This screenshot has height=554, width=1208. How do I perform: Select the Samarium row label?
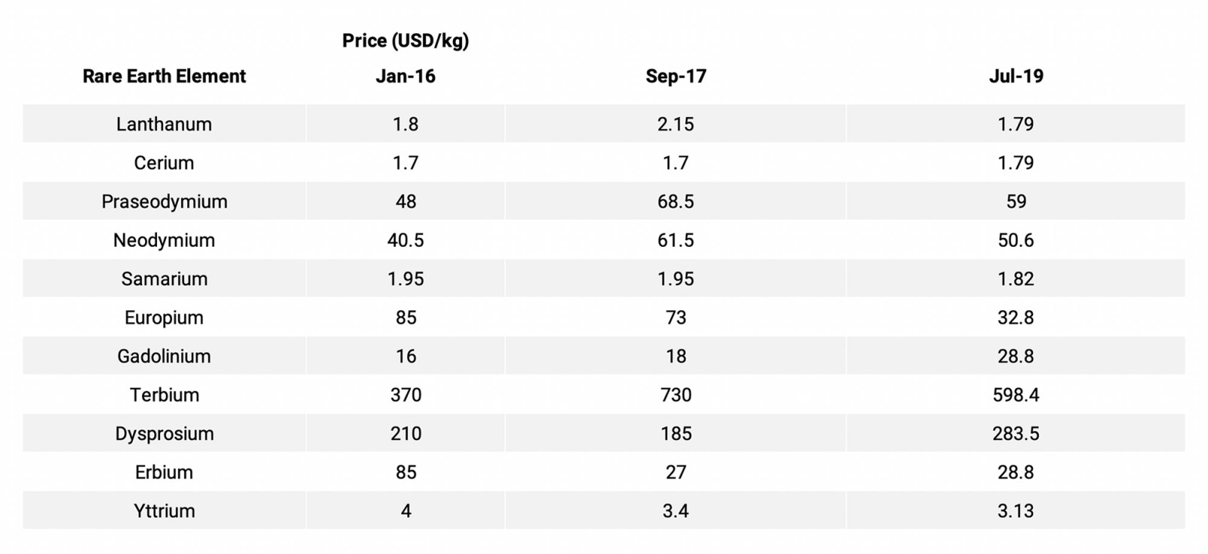(164, 279)
